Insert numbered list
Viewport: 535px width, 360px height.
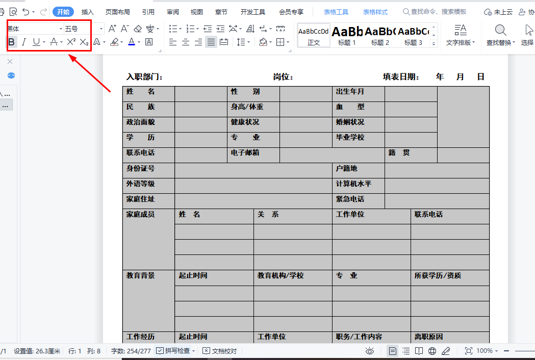pos(190,29)
